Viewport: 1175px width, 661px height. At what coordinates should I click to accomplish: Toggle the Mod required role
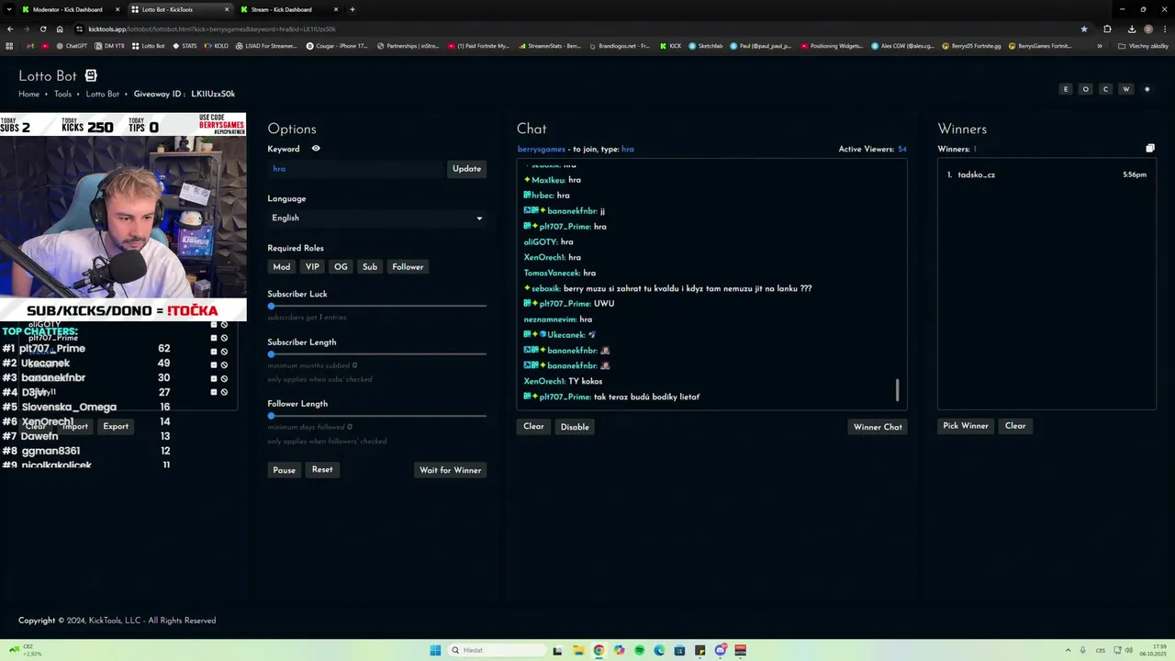281,267
